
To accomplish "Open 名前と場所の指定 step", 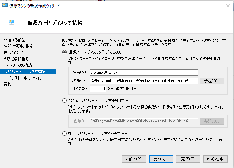I will 18,46.
